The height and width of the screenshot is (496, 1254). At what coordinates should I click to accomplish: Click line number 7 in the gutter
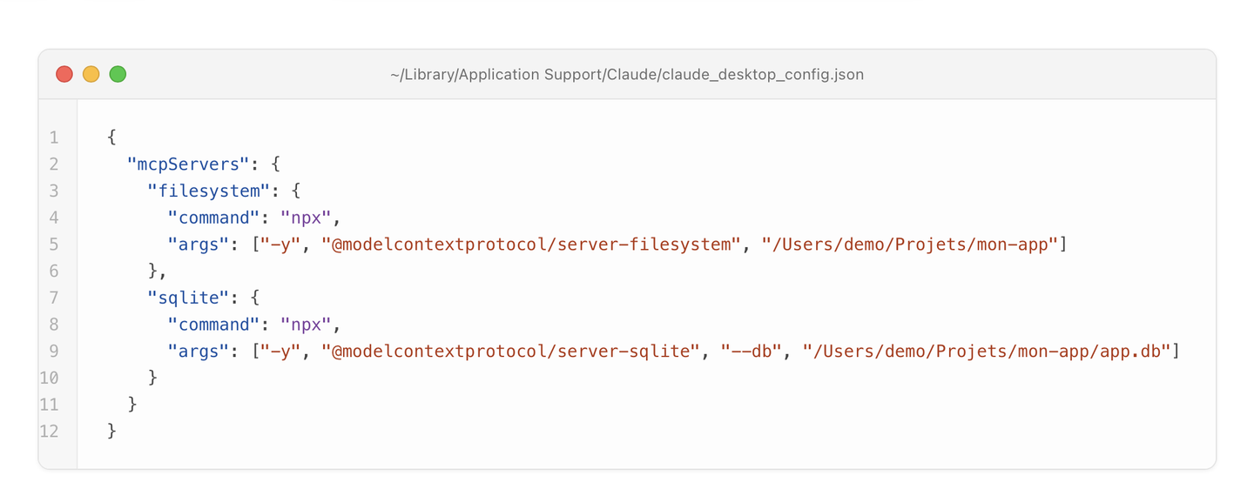click(x=54, y=298)
